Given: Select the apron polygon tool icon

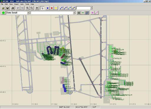Looking at the screenshot, I should tap(79, 13).
